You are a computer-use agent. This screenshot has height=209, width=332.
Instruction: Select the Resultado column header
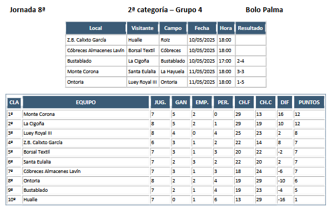click(250, 28)
